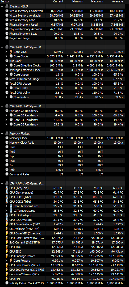The image size is (129, 287).
Task: Collapse the Memory Timings section
Action: pos(2,133)
